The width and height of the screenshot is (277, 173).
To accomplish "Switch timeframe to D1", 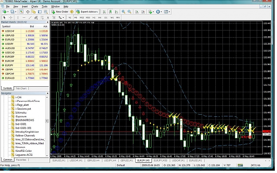I will tap(106, 18).
